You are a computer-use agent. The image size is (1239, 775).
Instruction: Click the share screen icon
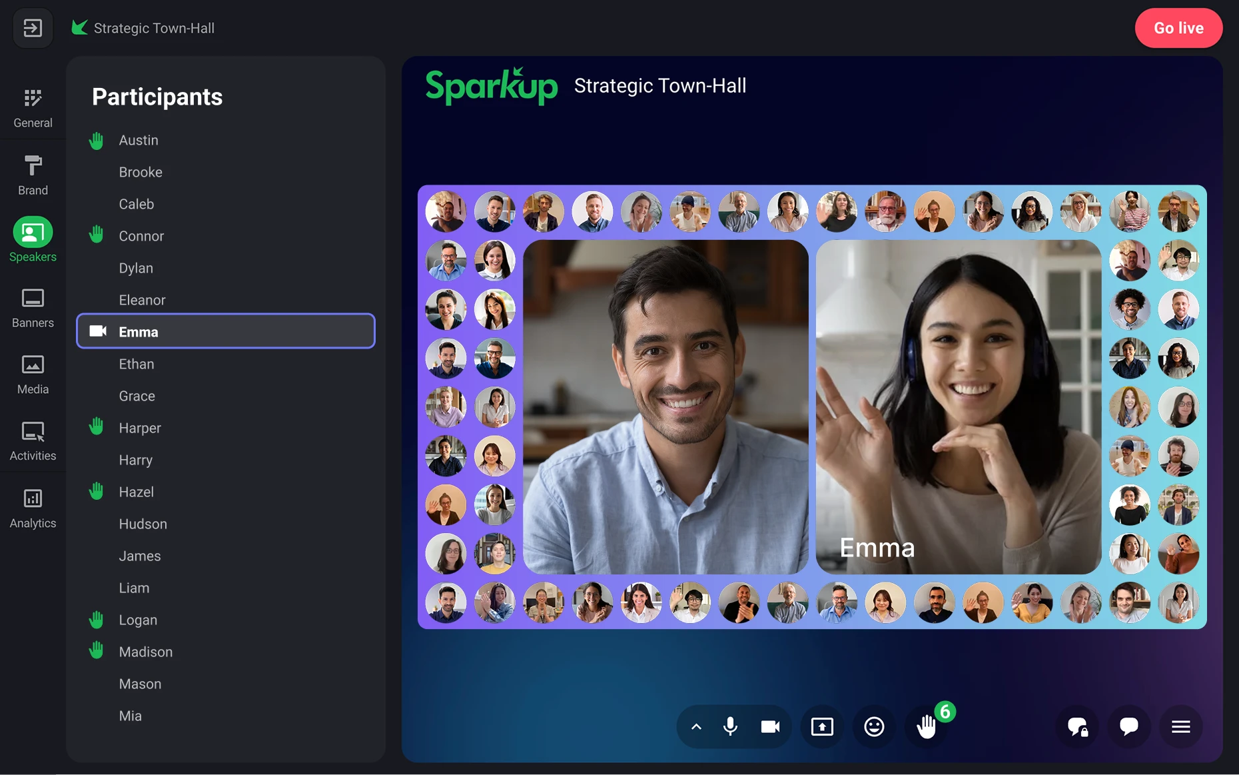(x=822, y=726)
